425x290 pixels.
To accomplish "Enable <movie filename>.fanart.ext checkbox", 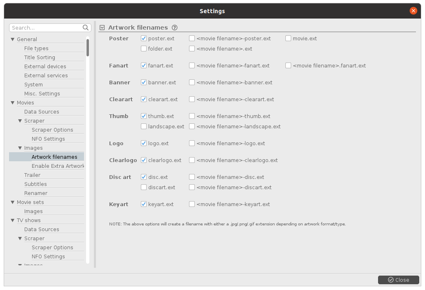I will 288,65.
